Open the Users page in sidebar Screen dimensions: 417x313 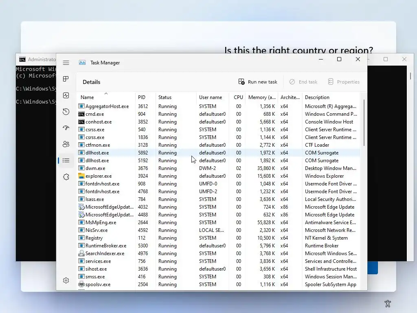[x=66, y=144]
